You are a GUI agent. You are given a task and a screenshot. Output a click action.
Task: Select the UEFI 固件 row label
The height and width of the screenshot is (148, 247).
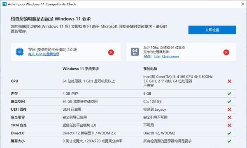click(x=19, y=109)
